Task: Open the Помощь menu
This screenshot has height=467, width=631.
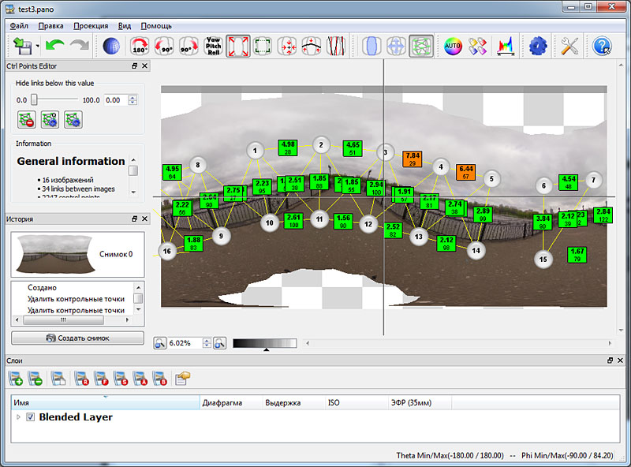Action: [x=156, y=26]
